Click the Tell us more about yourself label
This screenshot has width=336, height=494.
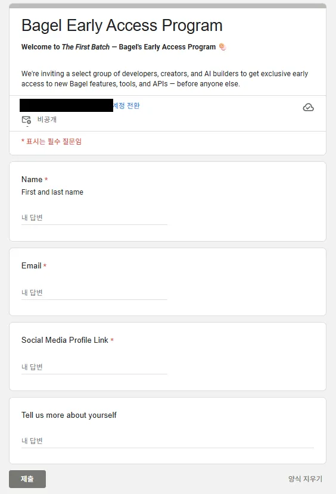tap(69, 415)
